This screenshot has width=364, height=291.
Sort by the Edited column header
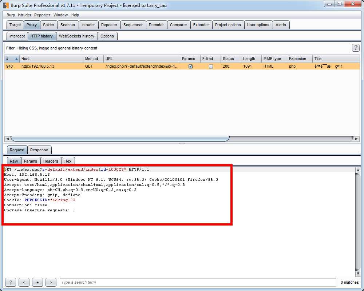pos(210,59)
